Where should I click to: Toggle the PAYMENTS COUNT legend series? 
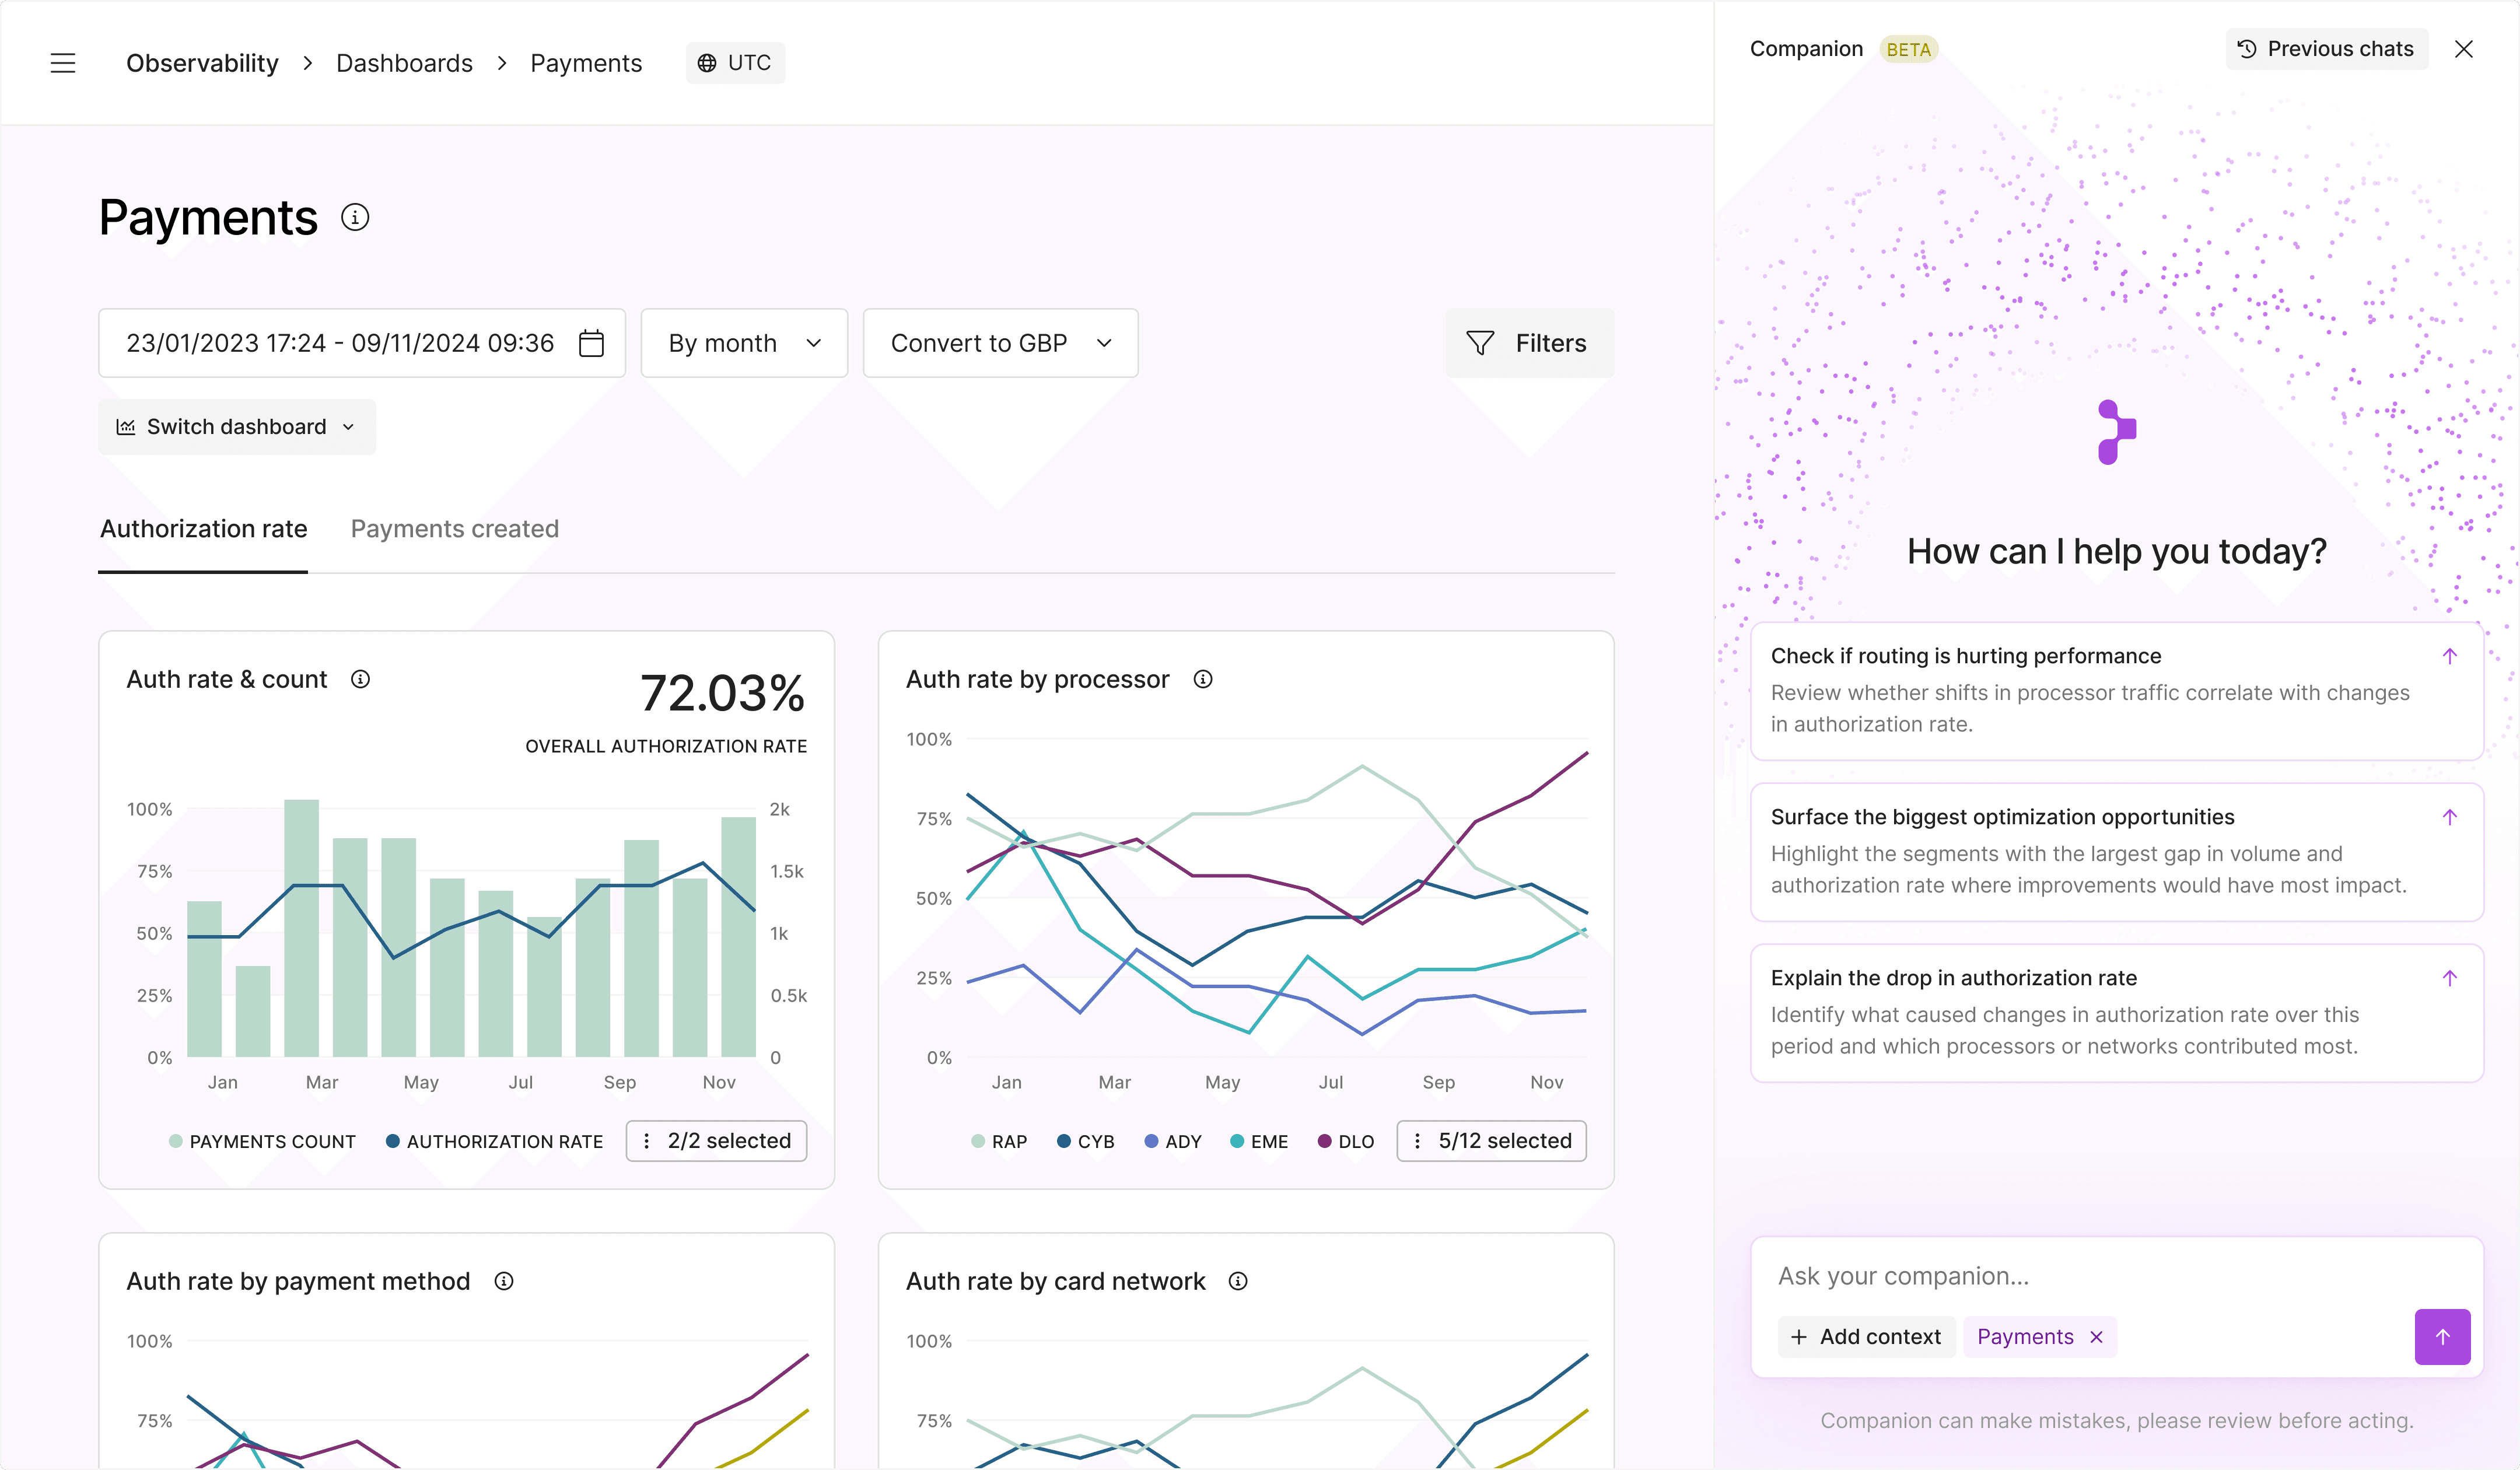(263, 1141)
